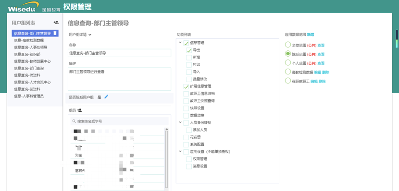Screen dimensions: 399x191
Task: Select 信息查询-组织部 group
Action: [27, 54]
